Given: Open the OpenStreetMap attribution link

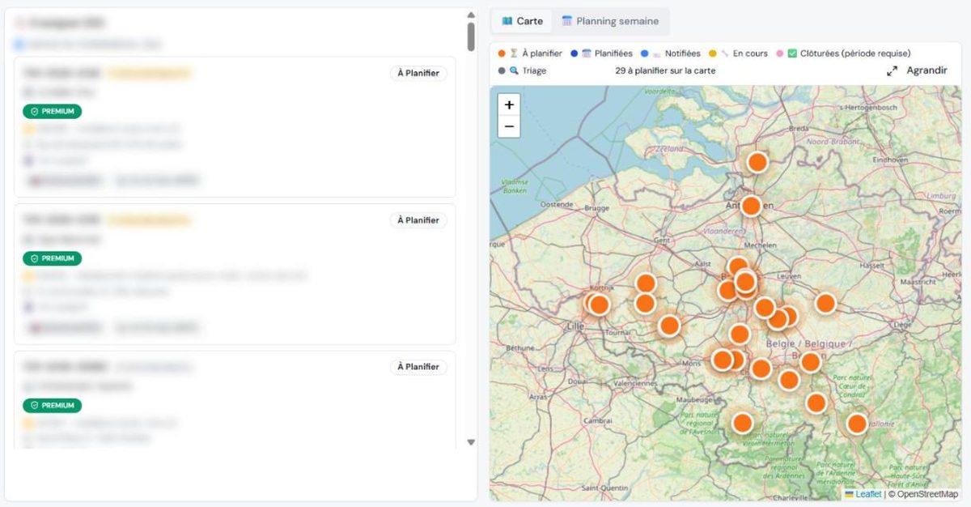Looking at the screenshot, I should (927, 494).
